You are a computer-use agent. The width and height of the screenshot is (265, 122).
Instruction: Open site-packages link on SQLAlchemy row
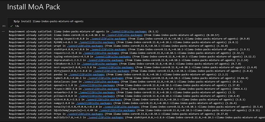117,110
